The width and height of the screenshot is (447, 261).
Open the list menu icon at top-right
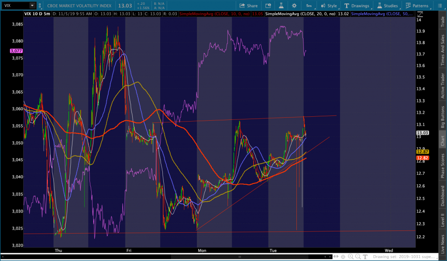pos(440,5)
